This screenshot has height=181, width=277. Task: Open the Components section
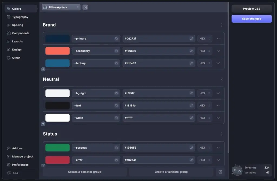coord(21,33)
